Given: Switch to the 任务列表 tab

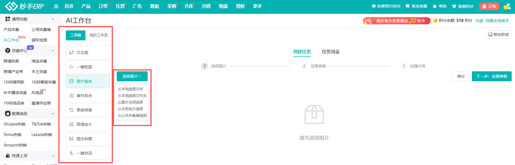Looking at the screenshot, I should pos(331,52).
